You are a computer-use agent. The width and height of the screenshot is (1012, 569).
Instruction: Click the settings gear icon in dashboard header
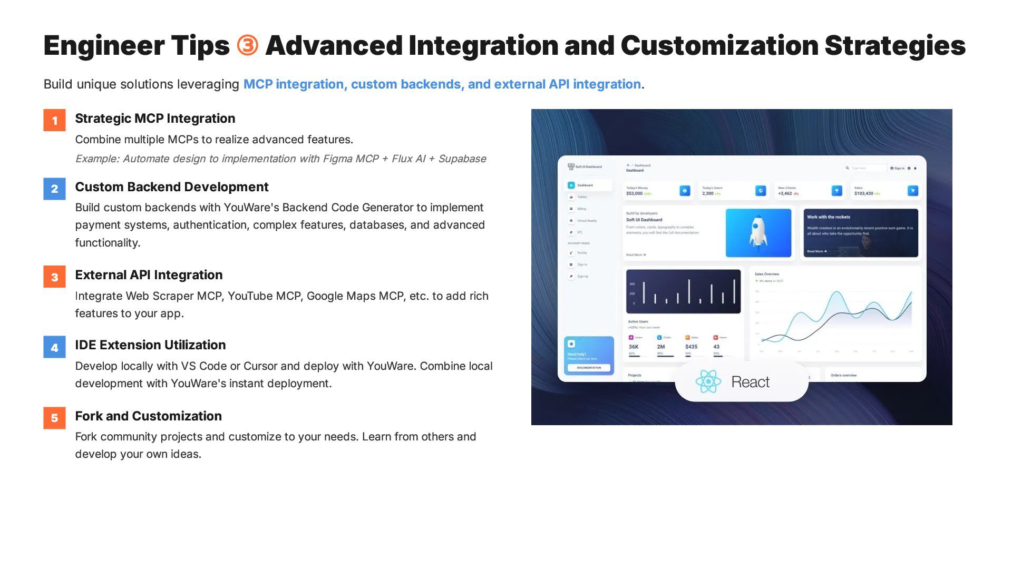909,168
